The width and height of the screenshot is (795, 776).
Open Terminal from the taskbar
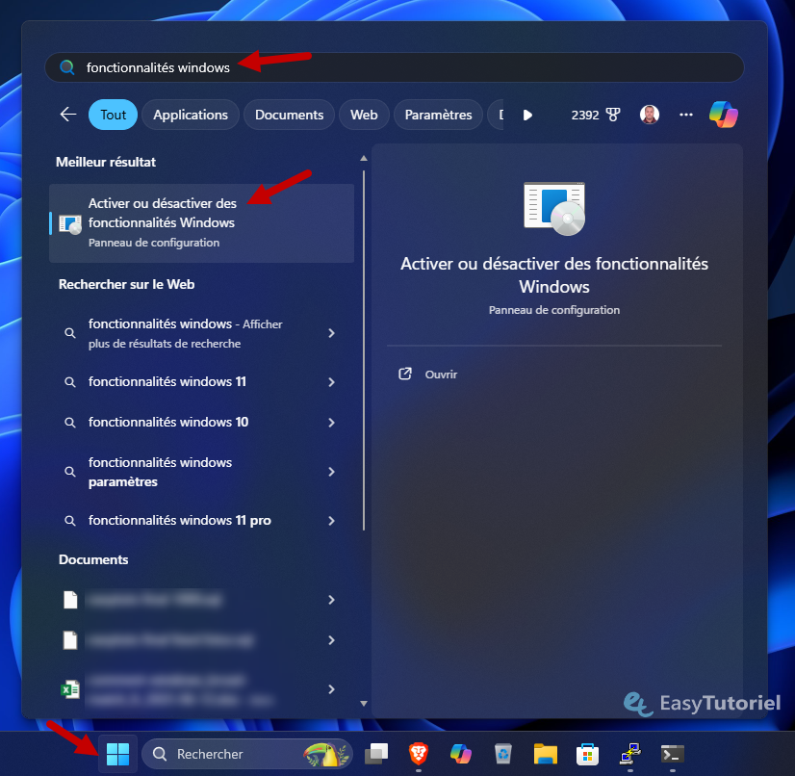pos(673,754)
